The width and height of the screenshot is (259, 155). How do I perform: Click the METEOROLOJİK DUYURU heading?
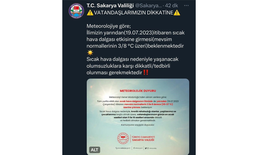[138, 91]
